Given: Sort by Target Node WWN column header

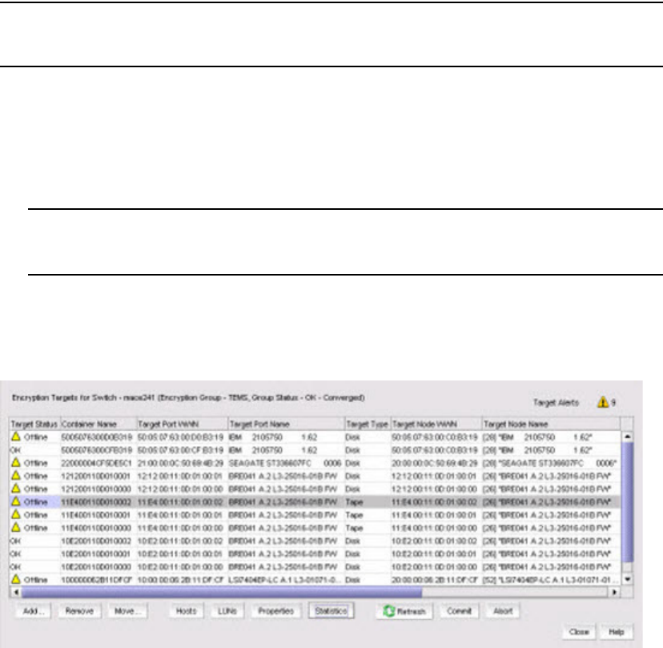Looking at the screenshot, I should [x=436, y=424].
